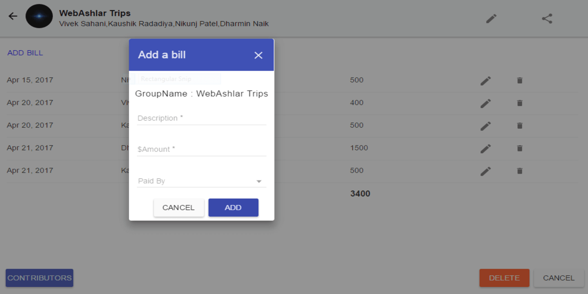
Task: Delete the Apr 15, 2017 bill of 500
Action: 519,80
